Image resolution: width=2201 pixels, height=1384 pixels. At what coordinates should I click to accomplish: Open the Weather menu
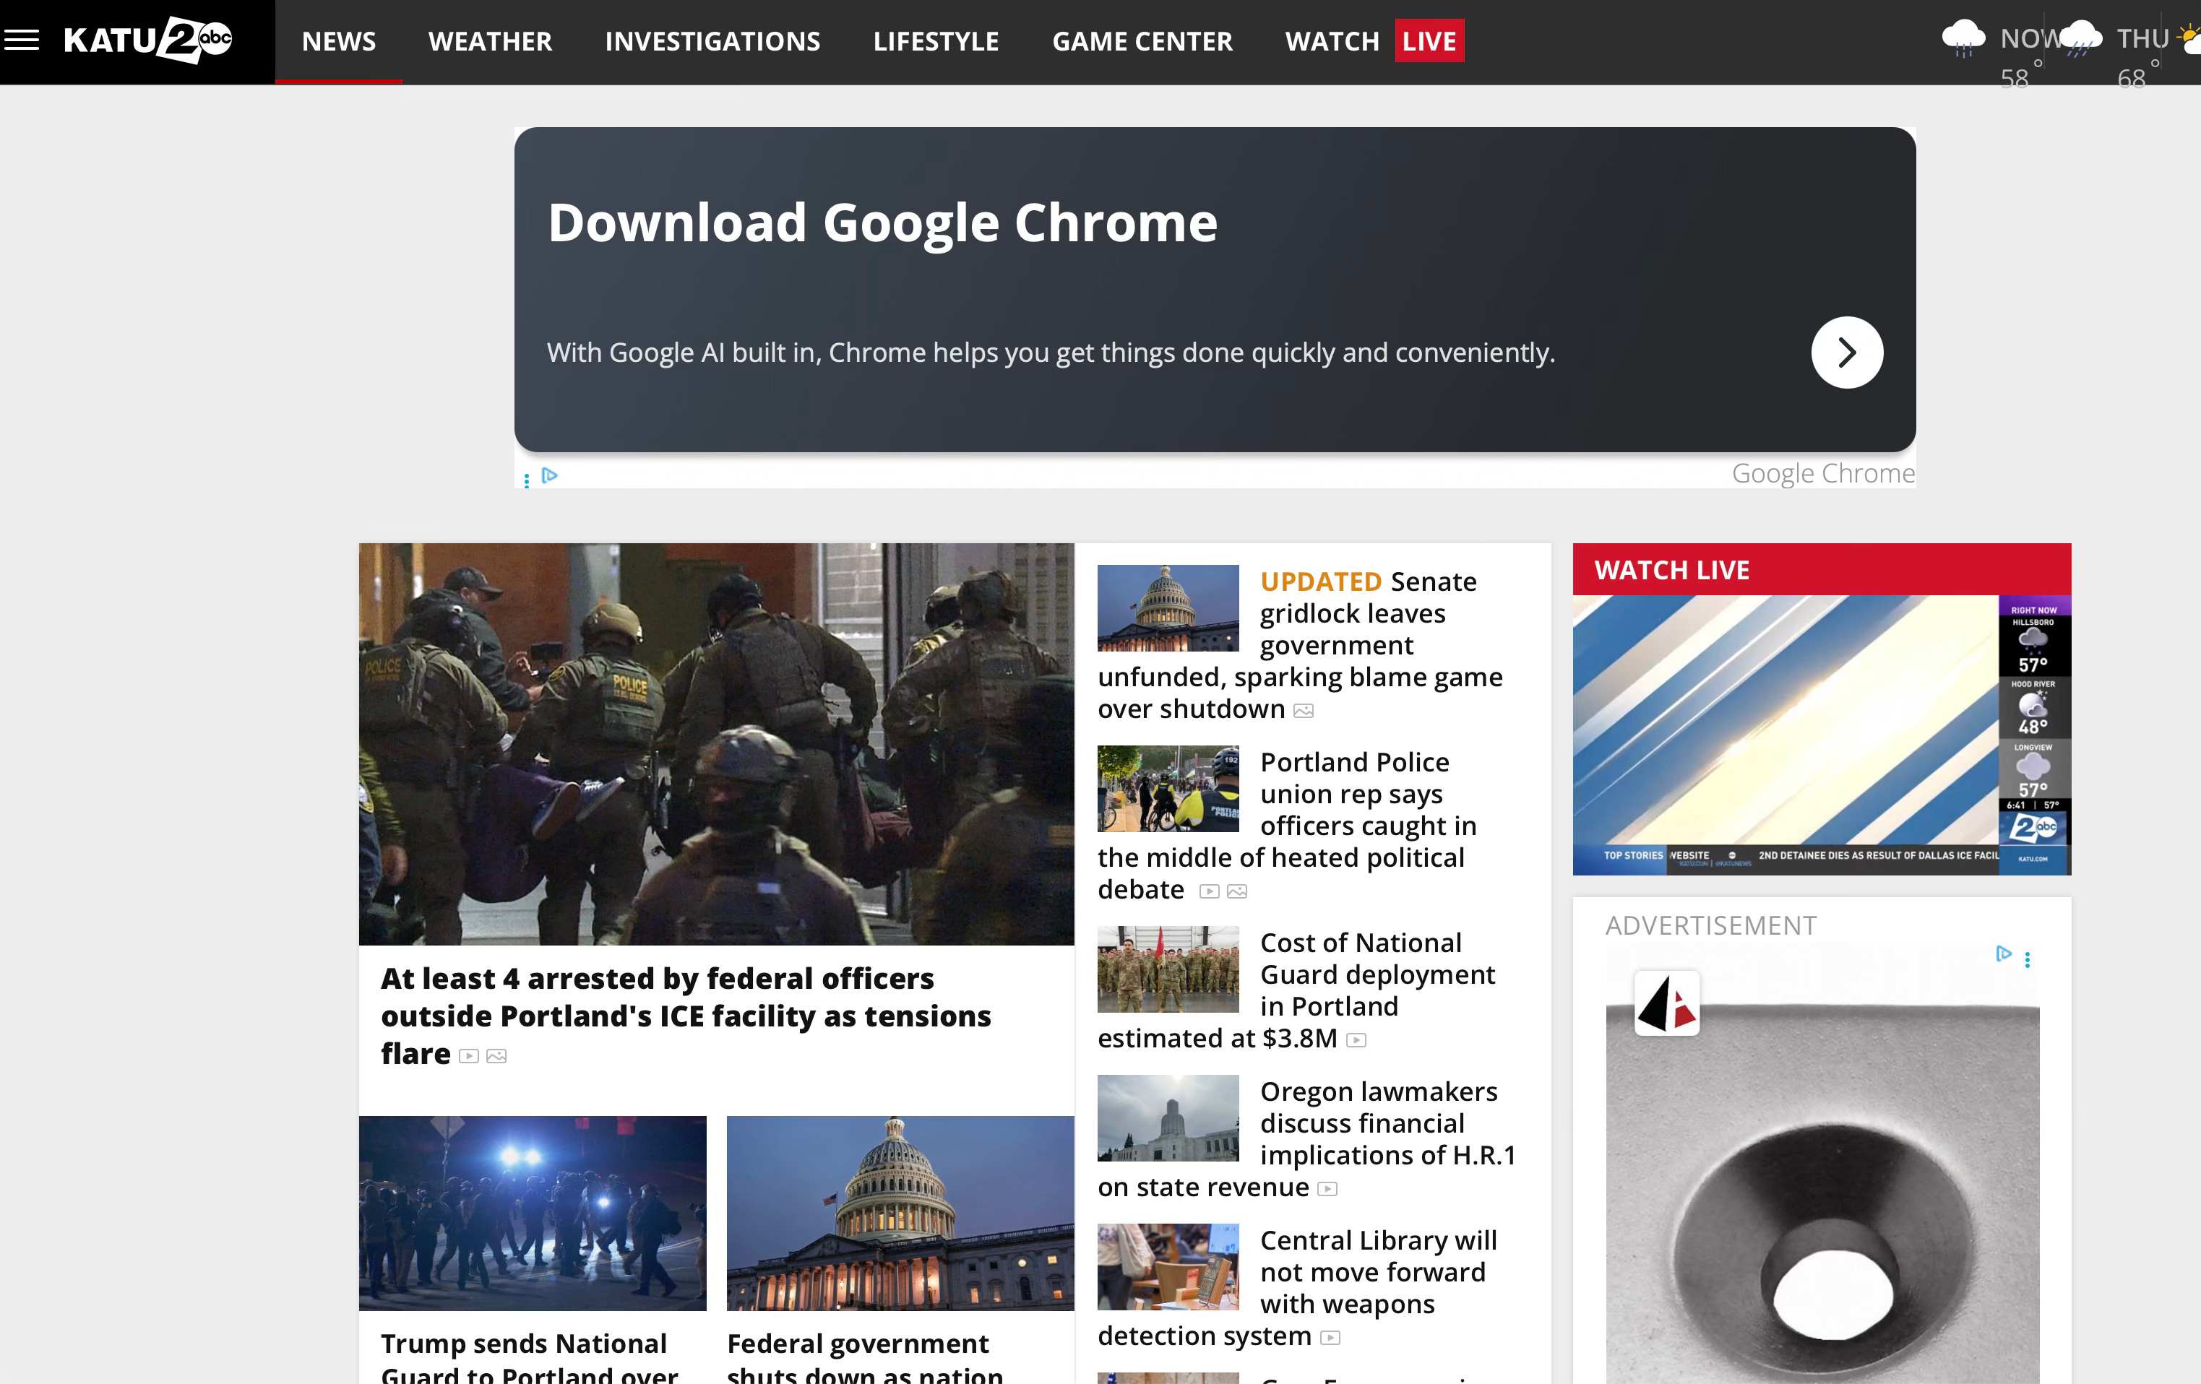(x=490, y=42)
